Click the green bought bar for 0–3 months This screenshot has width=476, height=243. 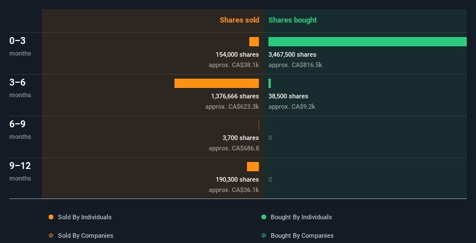click(368, 42)
